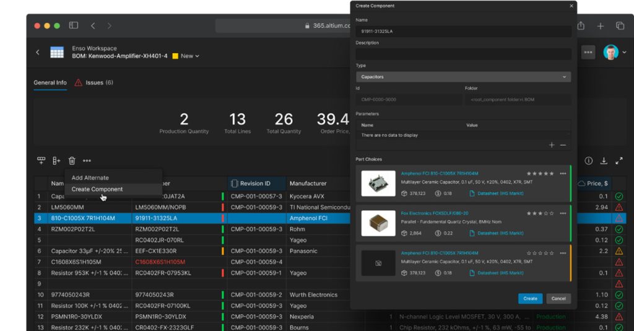The height and width of the screenshot is (331, 634).
Task: Click the Fox Electronics capacitor thumbnail
Action: coord(378,223)
